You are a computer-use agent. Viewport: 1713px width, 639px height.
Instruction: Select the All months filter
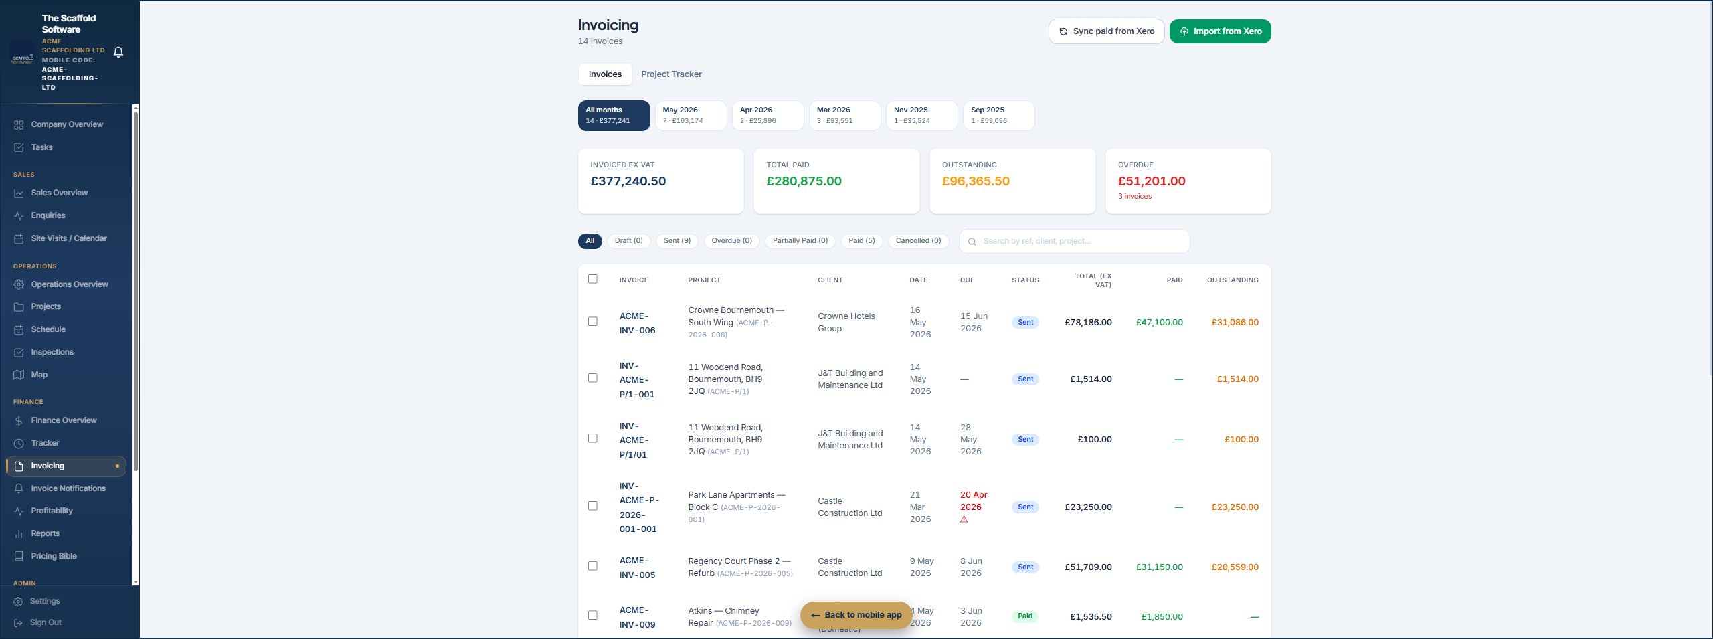tap(614, 116)
